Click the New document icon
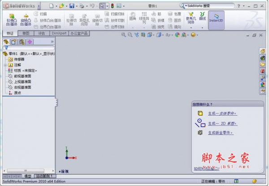269x186 pixels. click(51, 6)
